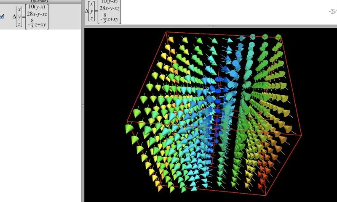Click the splitter handle above the 3D graph
337x202 pixels.
(x=211, y=26)
